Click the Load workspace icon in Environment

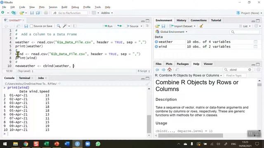coord(158,26)
